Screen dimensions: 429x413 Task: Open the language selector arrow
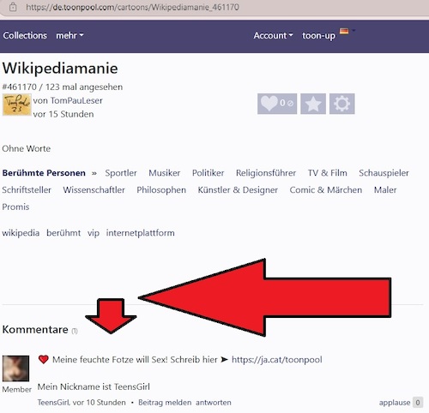[x=353, y=30]
